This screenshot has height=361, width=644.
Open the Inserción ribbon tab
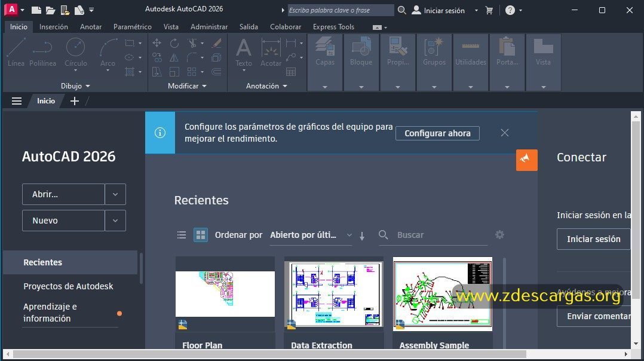tap(54, 27)
